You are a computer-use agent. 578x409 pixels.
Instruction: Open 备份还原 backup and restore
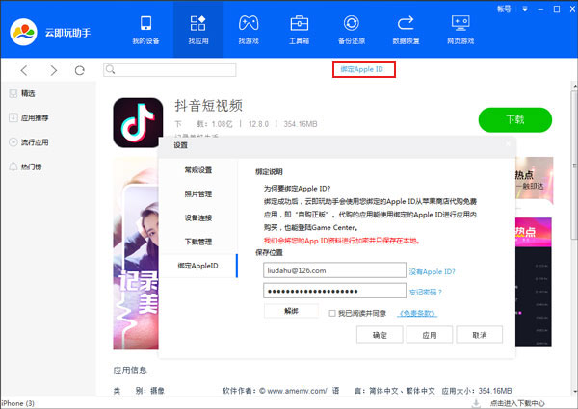[x=352, y=30]
